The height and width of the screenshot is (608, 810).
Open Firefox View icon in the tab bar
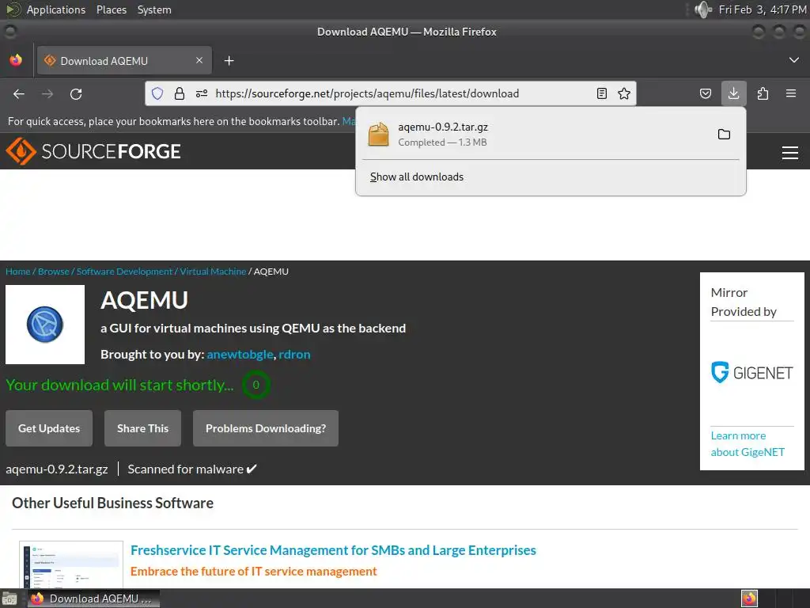(x=16, y=60)
